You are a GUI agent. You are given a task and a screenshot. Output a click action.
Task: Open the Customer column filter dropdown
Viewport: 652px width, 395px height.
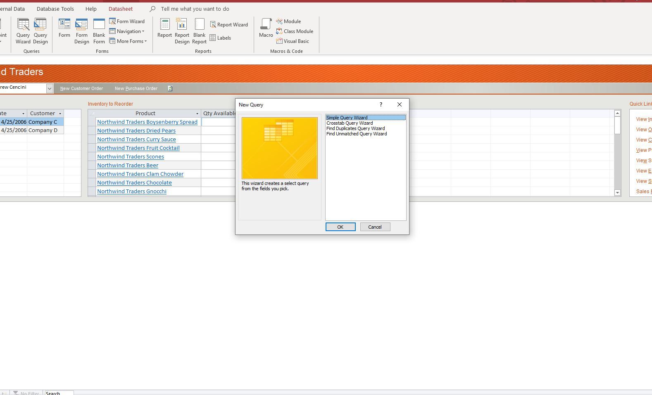tap(60, 114)
